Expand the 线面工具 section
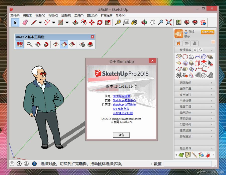 click(195, 107)
